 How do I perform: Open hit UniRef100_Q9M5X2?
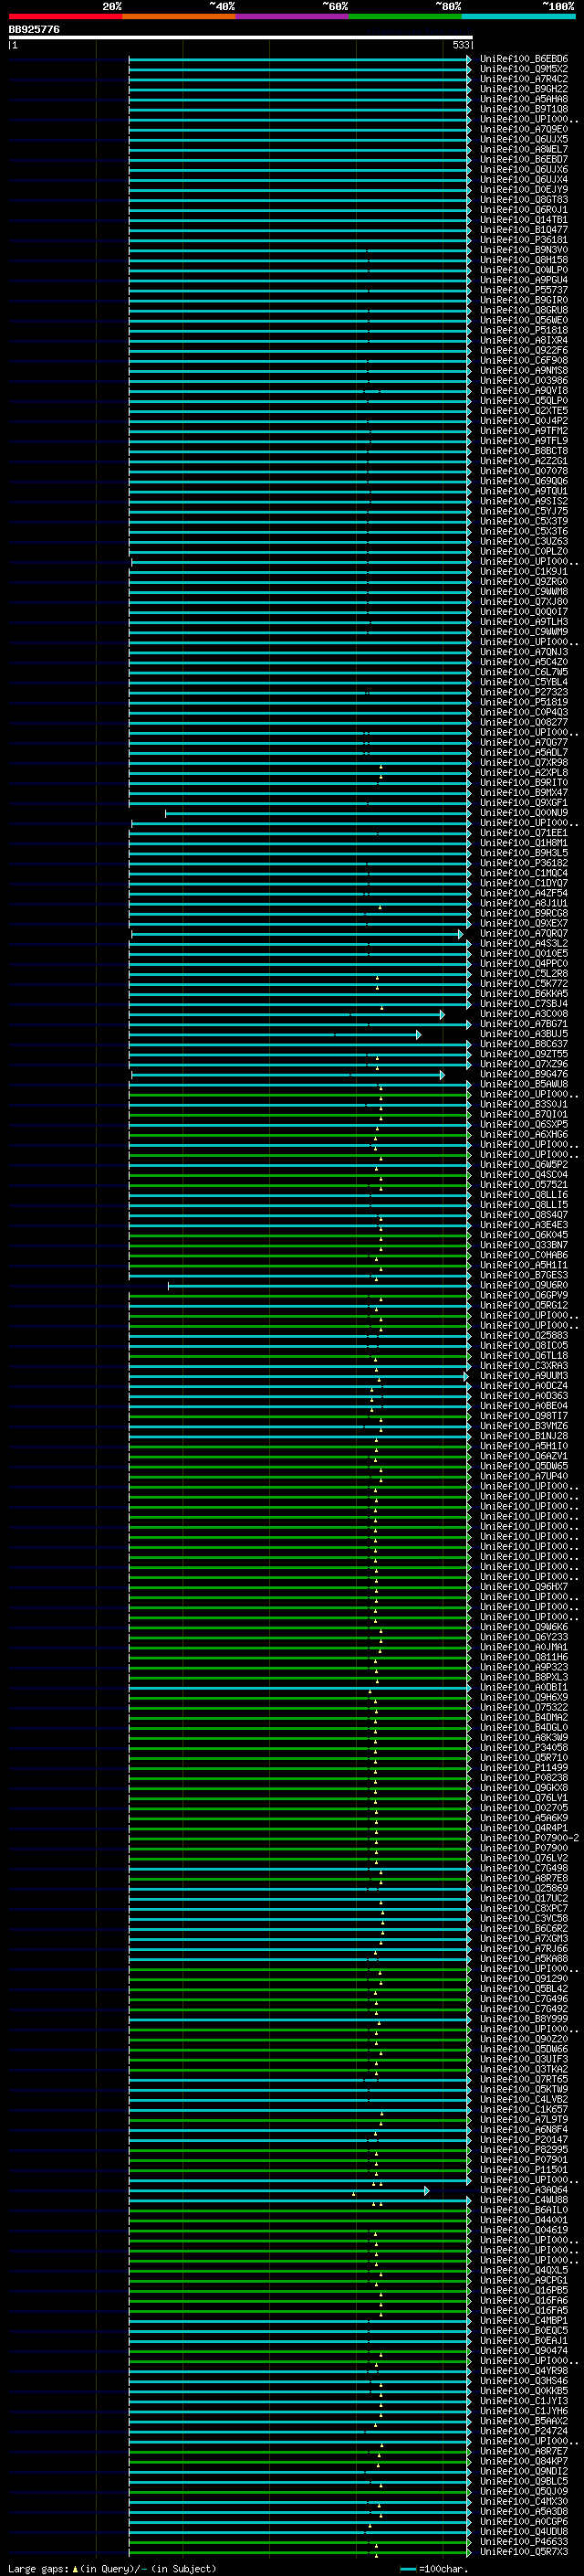[524, 69]
